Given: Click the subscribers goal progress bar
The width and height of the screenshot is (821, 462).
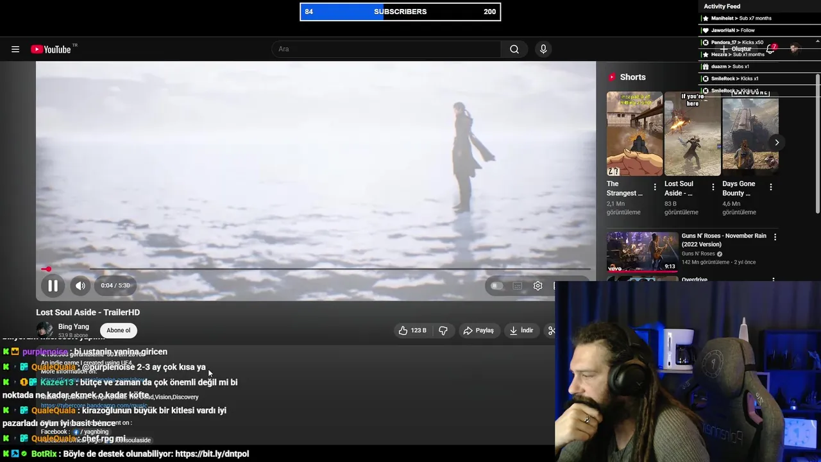Looking at the screenshot, I should [400, 12].
